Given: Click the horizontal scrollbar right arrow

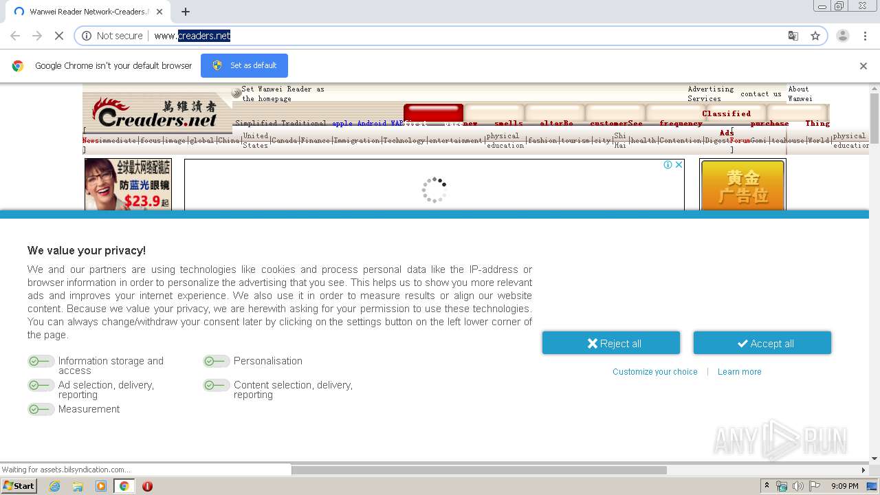Looking at the screenshot, I should 864,470.
